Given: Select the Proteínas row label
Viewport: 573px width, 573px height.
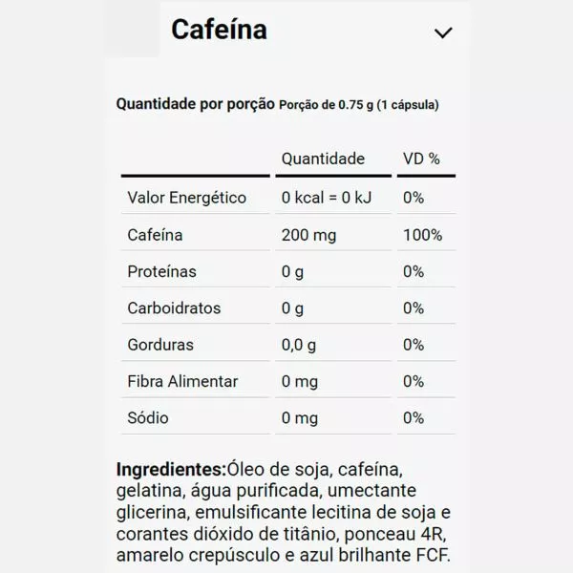Looking at the screenshot, I should [162, 271].
